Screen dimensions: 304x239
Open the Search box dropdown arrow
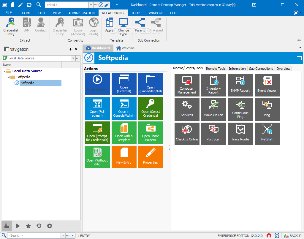coord(63,235)
